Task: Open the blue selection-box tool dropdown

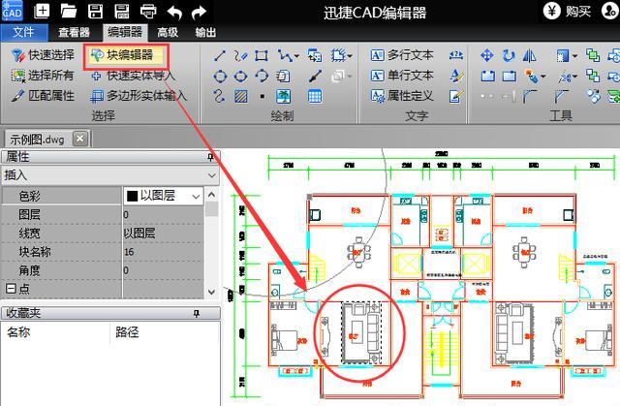Action: 574,56
